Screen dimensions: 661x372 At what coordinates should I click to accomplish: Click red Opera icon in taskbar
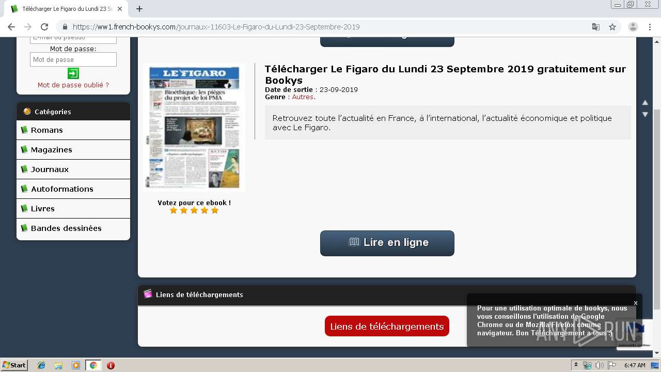pyautogui.click(x=111, y=365)
